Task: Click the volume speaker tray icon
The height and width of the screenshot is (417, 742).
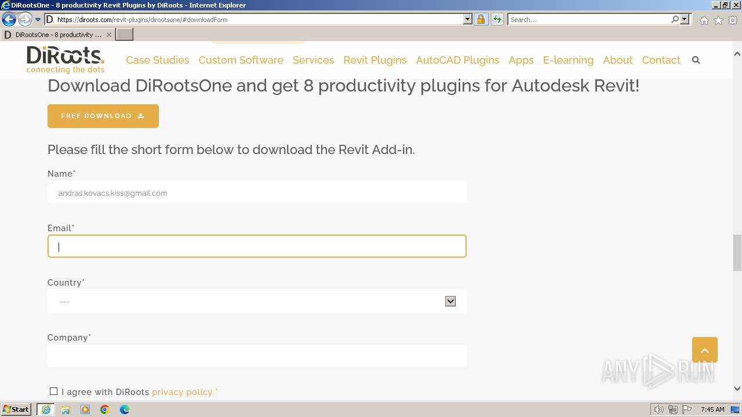Action: pyautogui.click(x=659, y=409)
